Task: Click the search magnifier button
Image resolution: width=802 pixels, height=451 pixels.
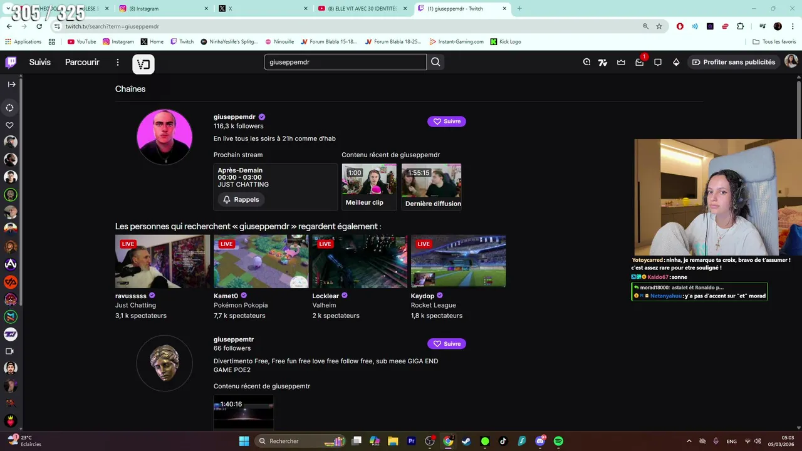Action: [435, 62]
